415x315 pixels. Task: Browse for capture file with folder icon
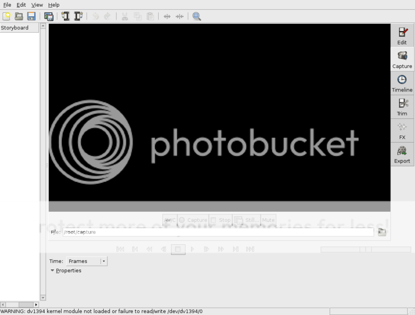tap(382, 232)
